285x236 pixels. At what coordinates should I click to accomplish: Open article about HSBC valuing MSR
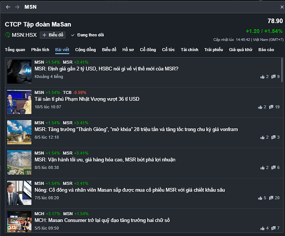pos(106,69)
